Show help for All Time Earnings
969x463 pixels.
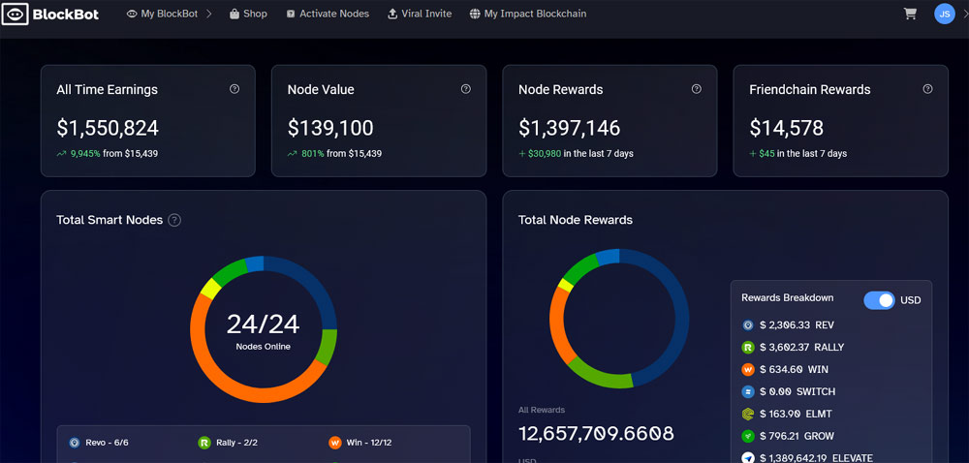coord(234,89)
